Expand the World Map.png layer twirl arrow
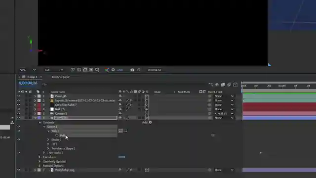The image size is (316, 178). (x=35, y=170)
